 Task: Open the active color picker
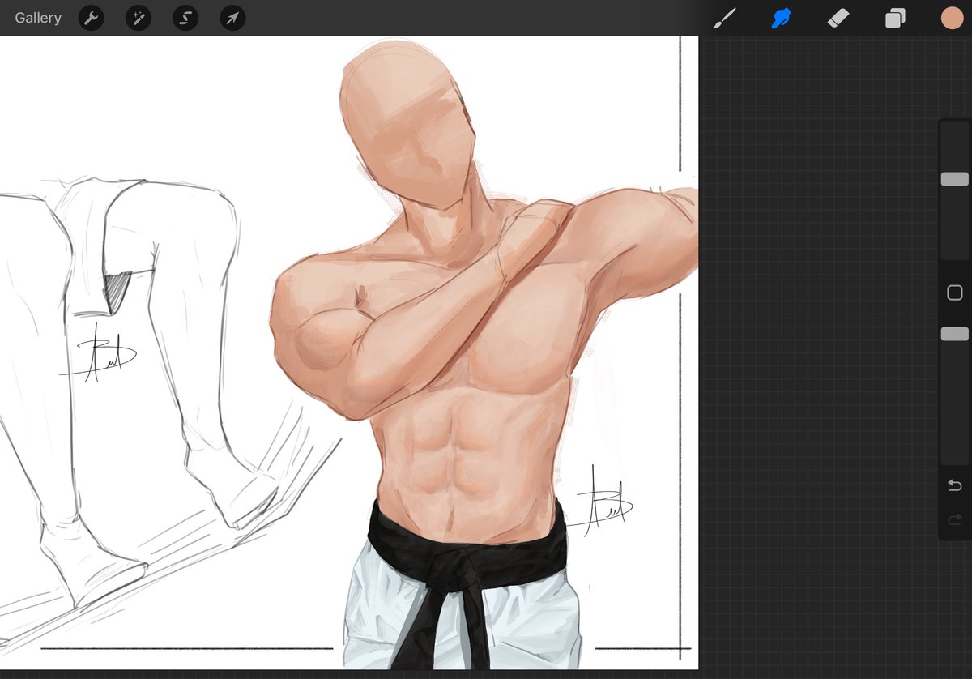(x=952, y=18)
